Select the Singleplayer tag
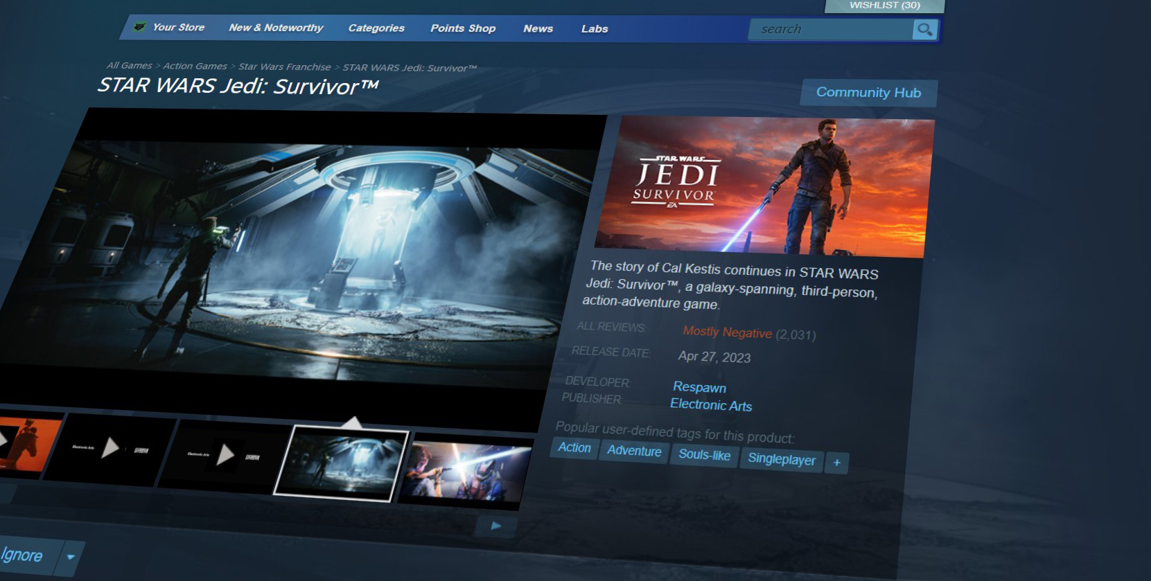This screenshot has width=1151, height=581. 782,459
